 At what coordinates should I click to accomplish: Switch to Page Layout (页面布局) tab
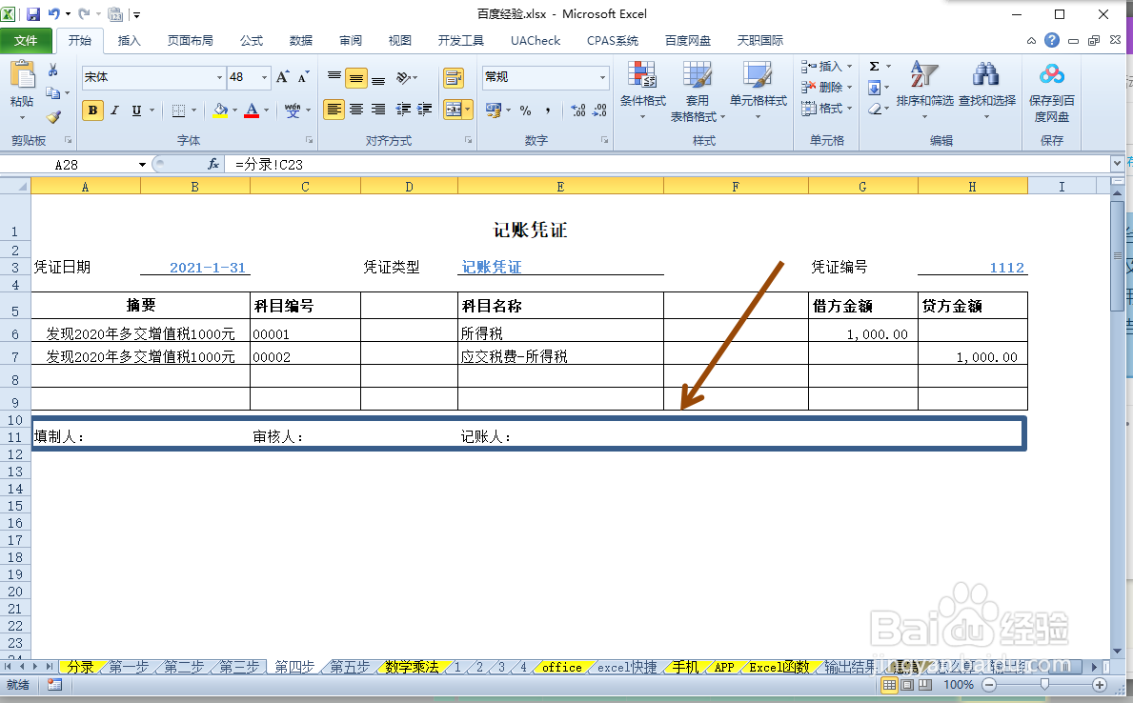pyautogui.click(x=190, y=40)
